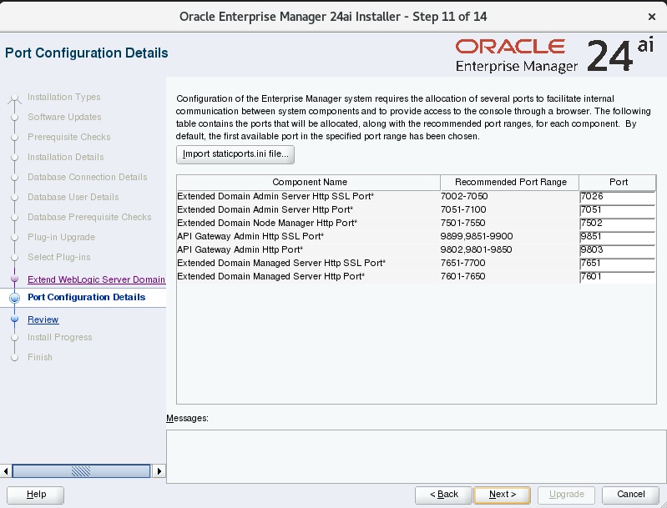The image size is (667, 508).
Task: Click the step bullet beside Review
Action: 14,319
